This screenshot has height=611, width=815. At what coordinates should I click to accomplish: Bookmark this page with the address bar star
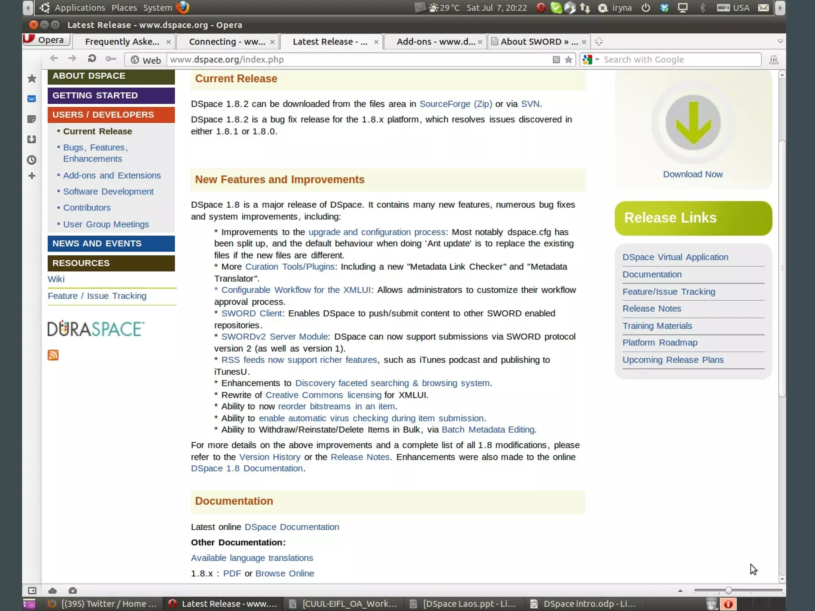pos(569,60)
